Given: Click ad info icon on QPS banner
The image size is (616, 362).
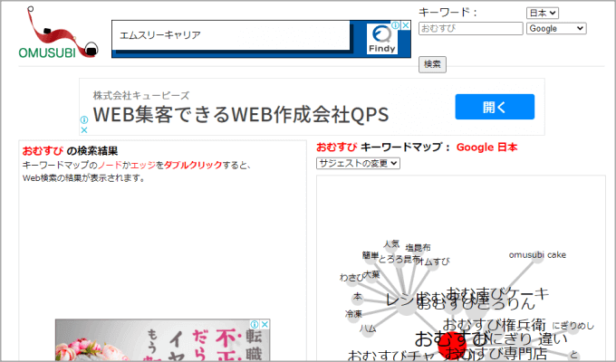Looking at the screenshot, I should [83, 119].
